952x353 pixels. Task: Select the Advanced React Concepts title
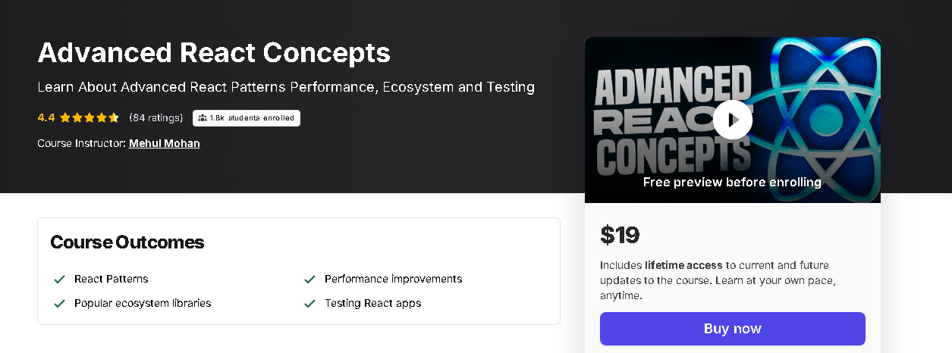click(214, 52)
